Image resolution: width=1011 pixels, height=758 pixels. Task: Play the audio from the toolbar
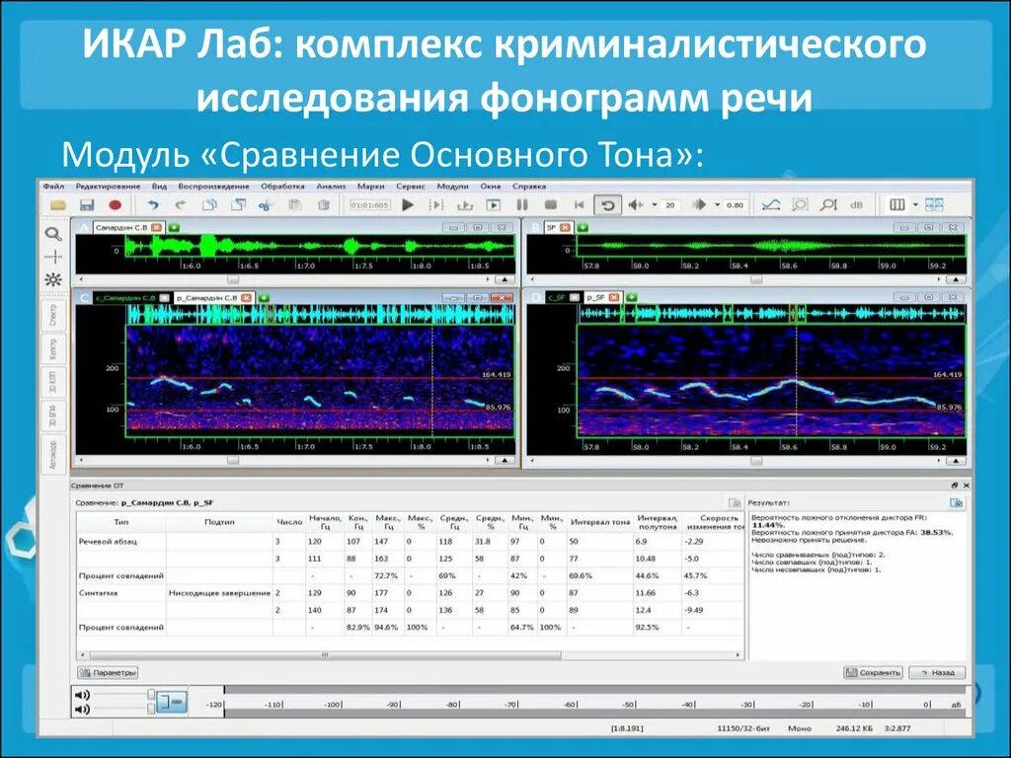point(408,205)
